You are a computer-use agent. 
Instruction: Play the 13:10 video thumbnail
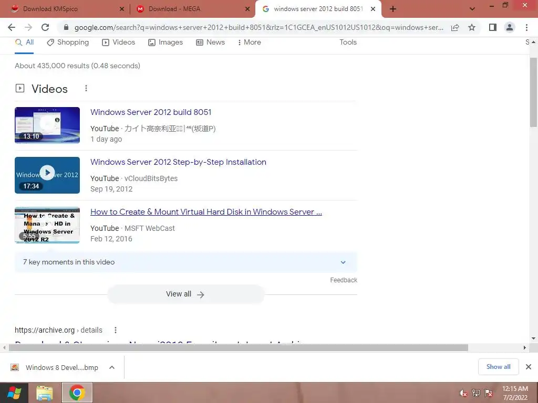pyautogui.click(x=47, y=125)
